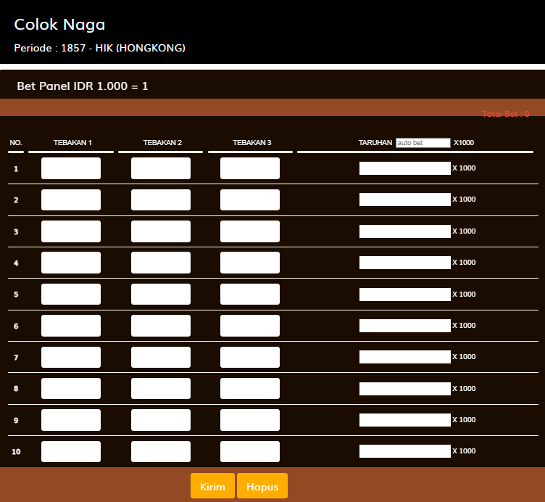Click Tebakan 3 field in row 4
545x502 pixels.
pyautogui.click(x=250, y=263)
